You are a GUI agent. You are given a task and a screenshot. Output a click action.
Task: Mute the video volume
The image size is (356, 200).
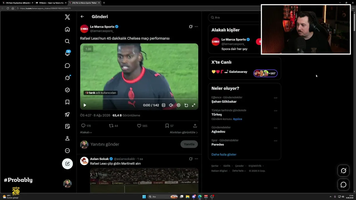pos(171,105)
